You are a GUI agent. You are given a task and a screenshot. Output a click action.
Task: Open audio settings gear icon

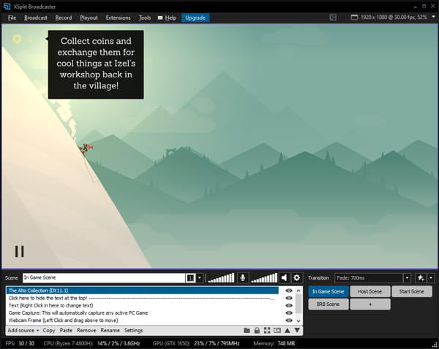click(296, 277)
